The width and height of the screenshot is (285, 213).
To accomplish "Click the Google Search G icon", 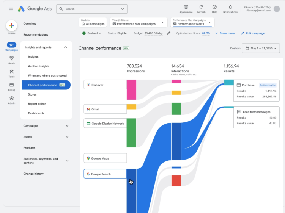I will 88,174.
